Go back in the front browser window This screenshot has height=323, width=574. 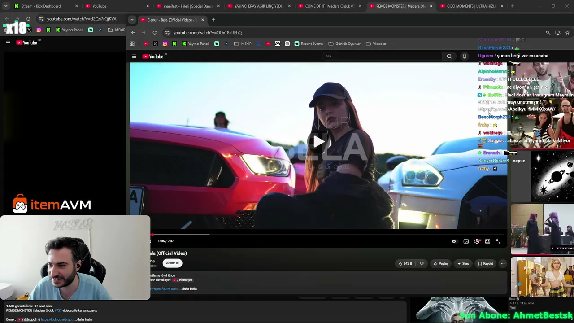133,32
